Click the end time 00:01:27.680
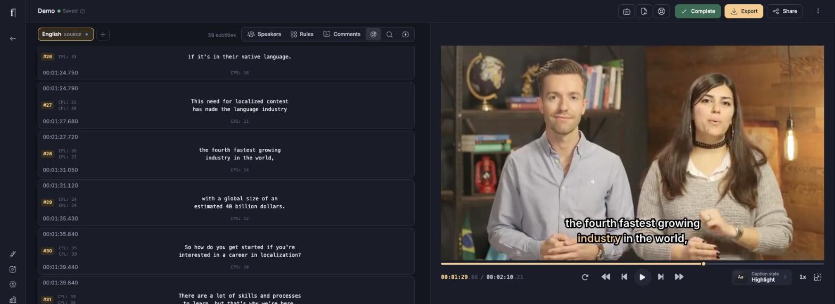This screenshot has height=304, width=835. 60,122
